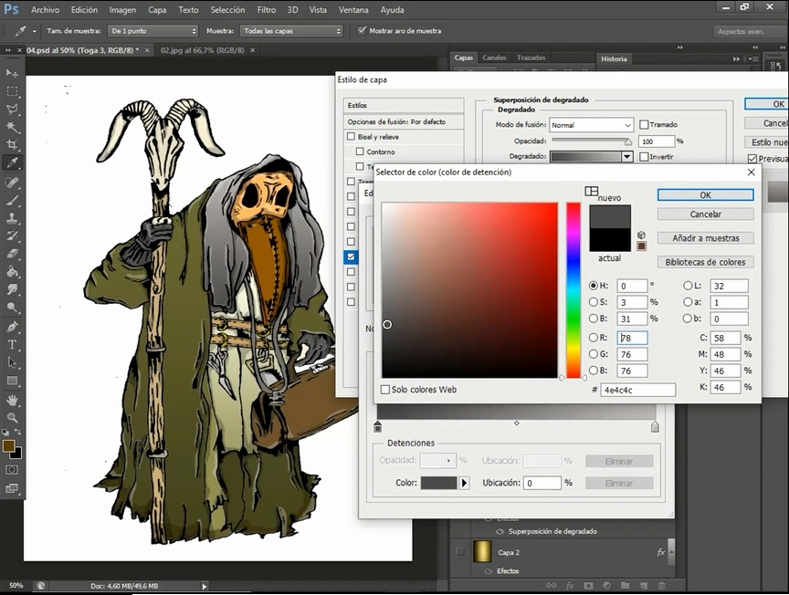Switch to the Canales tab
Viewport: 789px width, 595px height.
(x=494, y=58)
